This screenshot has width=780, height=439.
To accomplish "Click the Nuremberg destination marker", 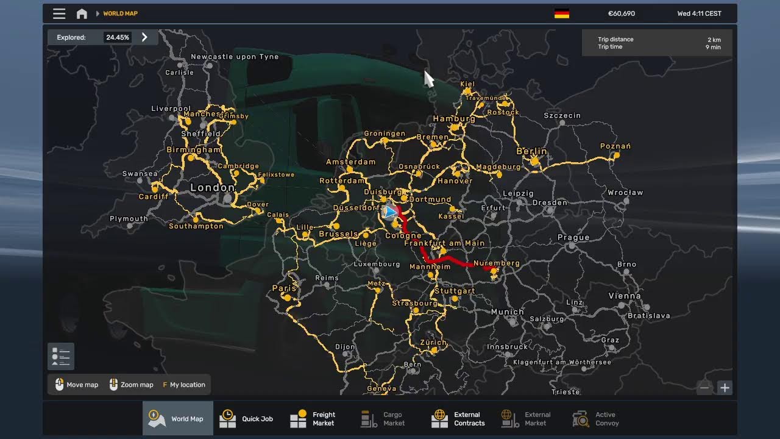I will 494,270.
